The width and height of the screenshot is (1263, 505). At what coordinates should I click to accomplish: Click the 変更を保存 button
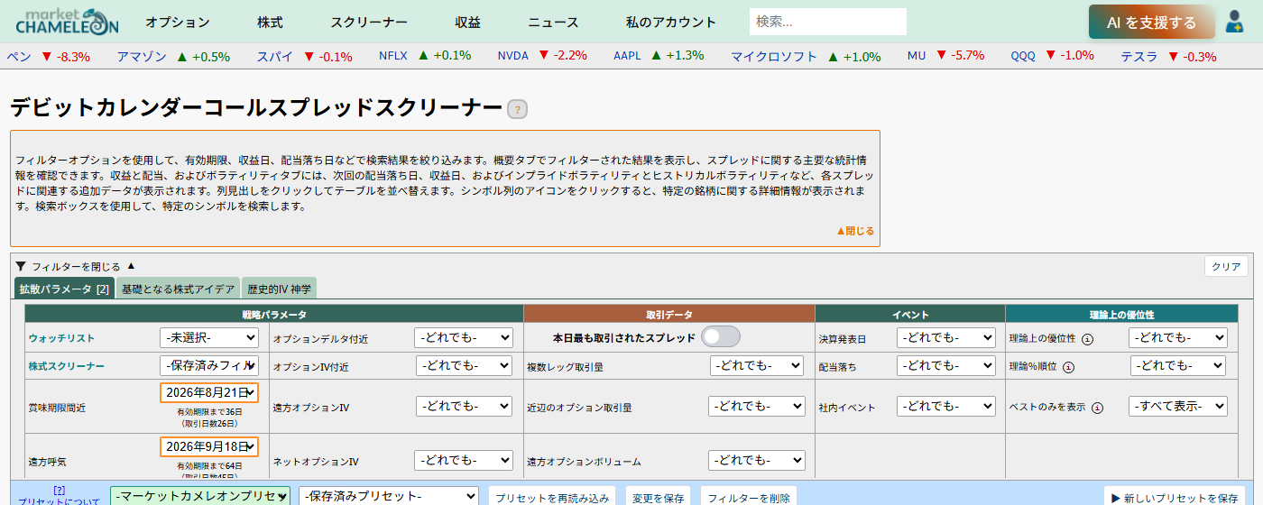pos(658,498)
